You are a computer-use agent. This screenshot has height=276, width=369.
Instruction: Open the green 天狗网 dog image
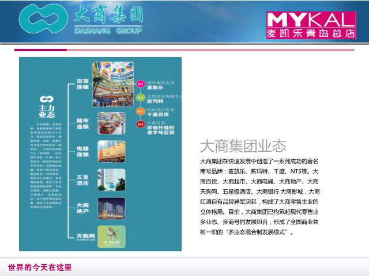(x=111, y=237)
